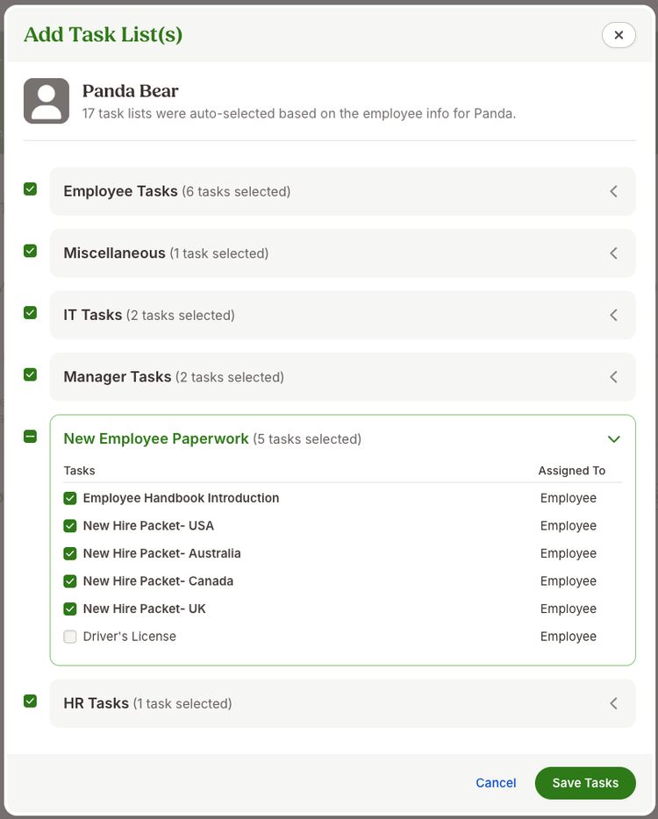Uncheck the Miscellaneous list checkbox
The width and height of the screenshot is (658, 819).
click(x=31, y=251)
